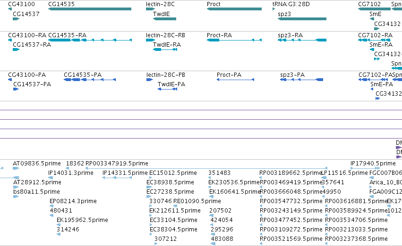402x246 pixels.
Task: Select the spz3 gene bar
Action: point(302,19)
